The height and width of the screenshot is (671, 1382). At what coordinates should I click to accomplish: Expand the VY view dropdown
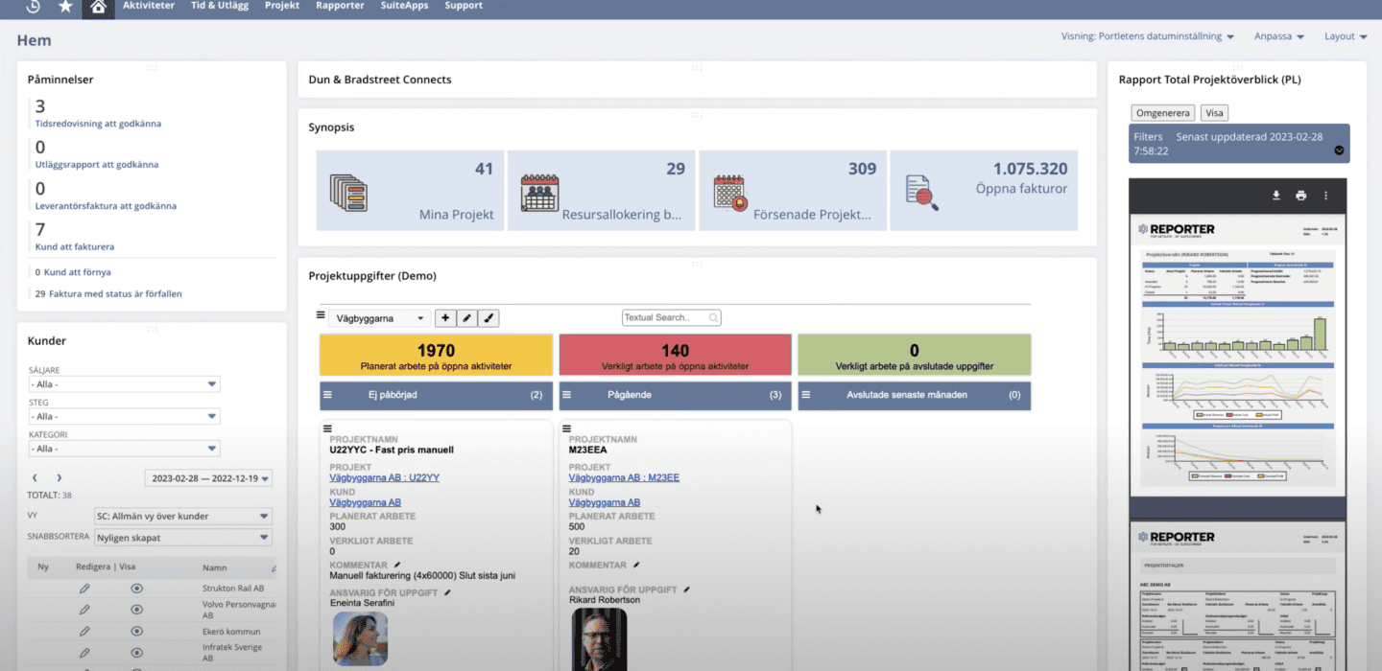coord(183,516)
